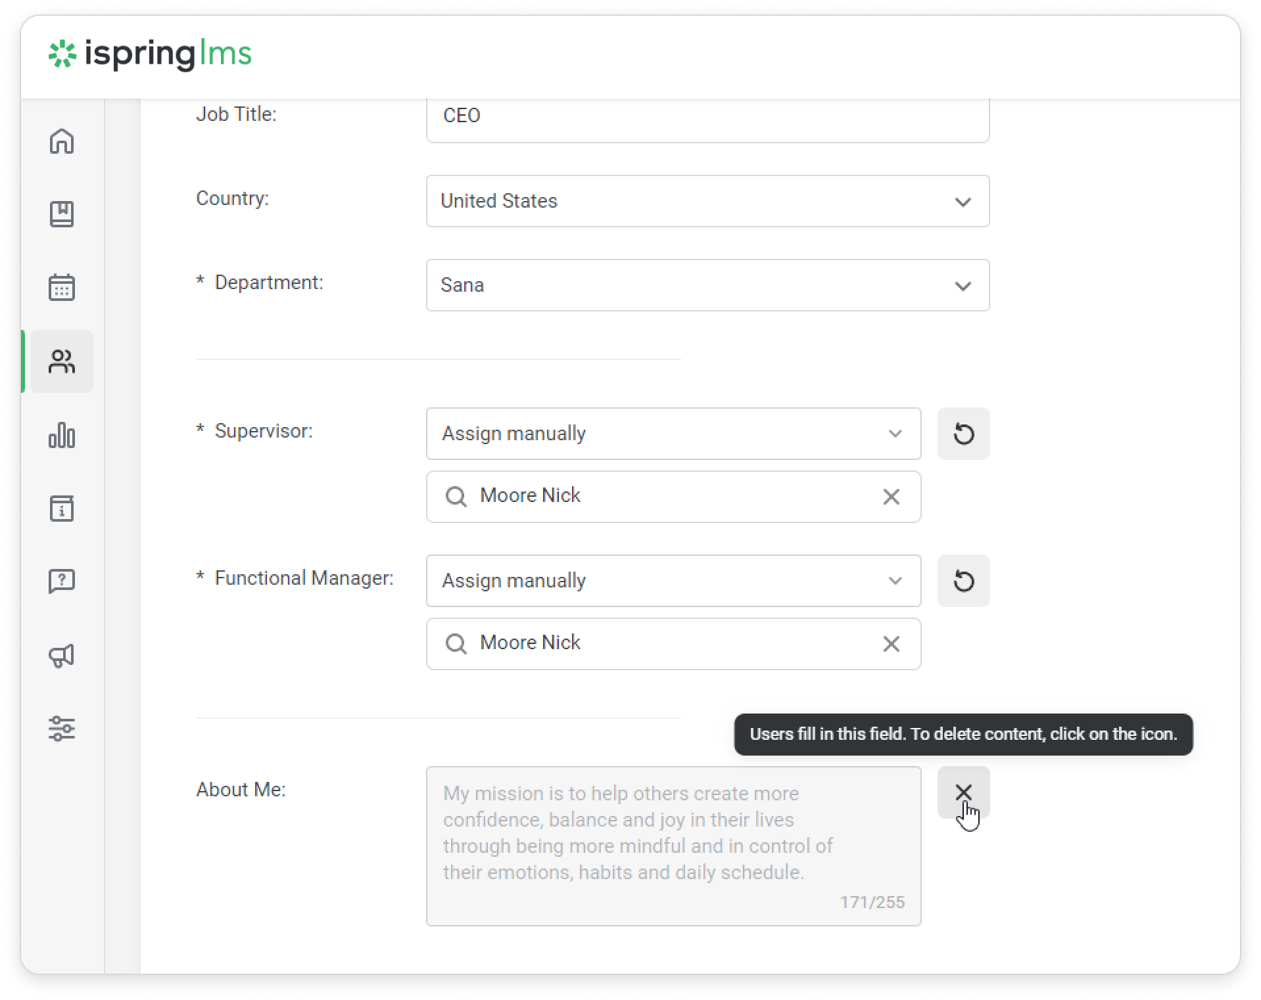Open the Home icon in sidebar

coord(62,141)
